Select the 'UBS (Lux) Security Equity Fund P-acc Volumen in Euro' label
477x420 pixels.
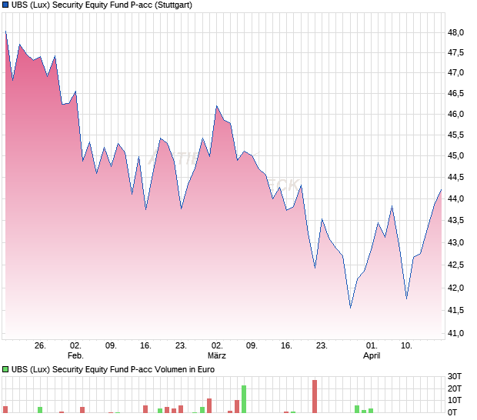pyautogui.click(x=113, y=369)
